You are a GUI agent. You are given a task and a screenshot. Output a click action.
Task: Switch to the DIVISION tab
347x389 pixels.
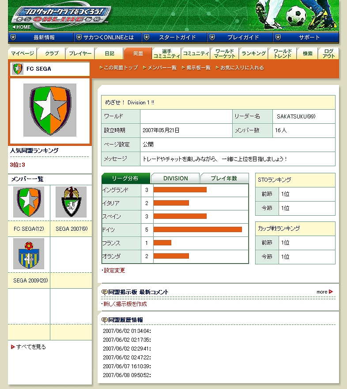[175, 179]
